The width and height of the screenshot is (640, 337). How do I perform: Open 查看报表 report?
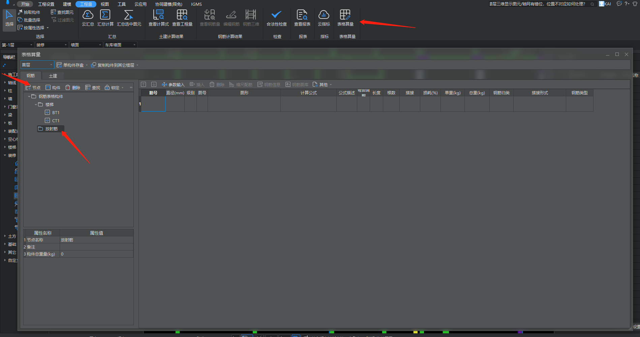pyautogui.click(x=302, y=18)
